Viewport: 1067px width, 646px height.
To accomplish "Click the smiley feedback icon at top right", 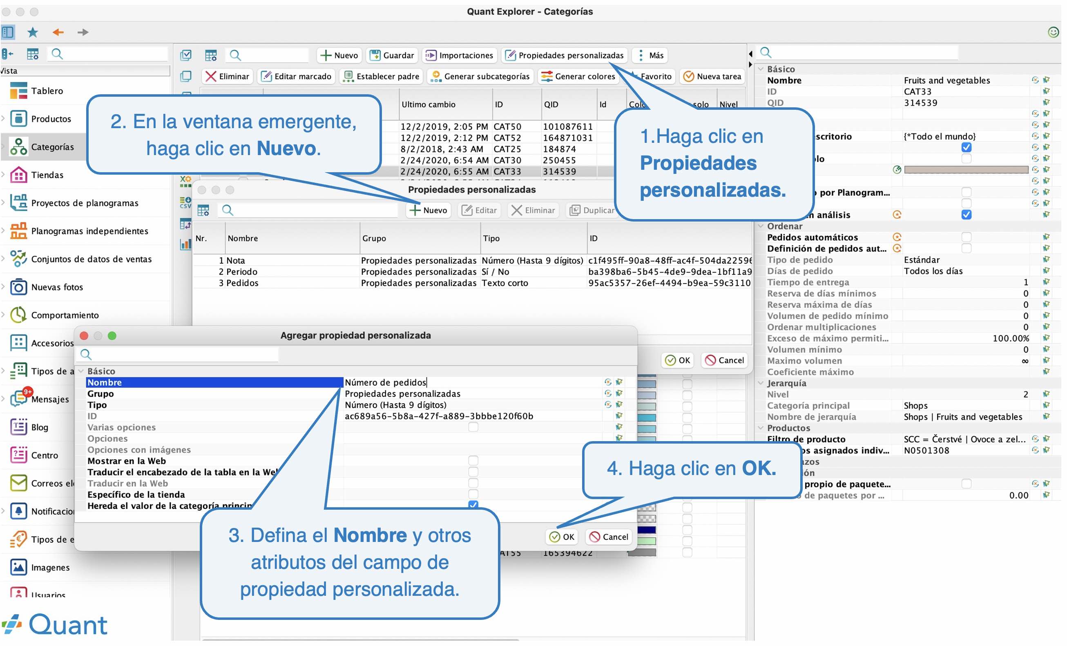I will tap(1053, 32).
